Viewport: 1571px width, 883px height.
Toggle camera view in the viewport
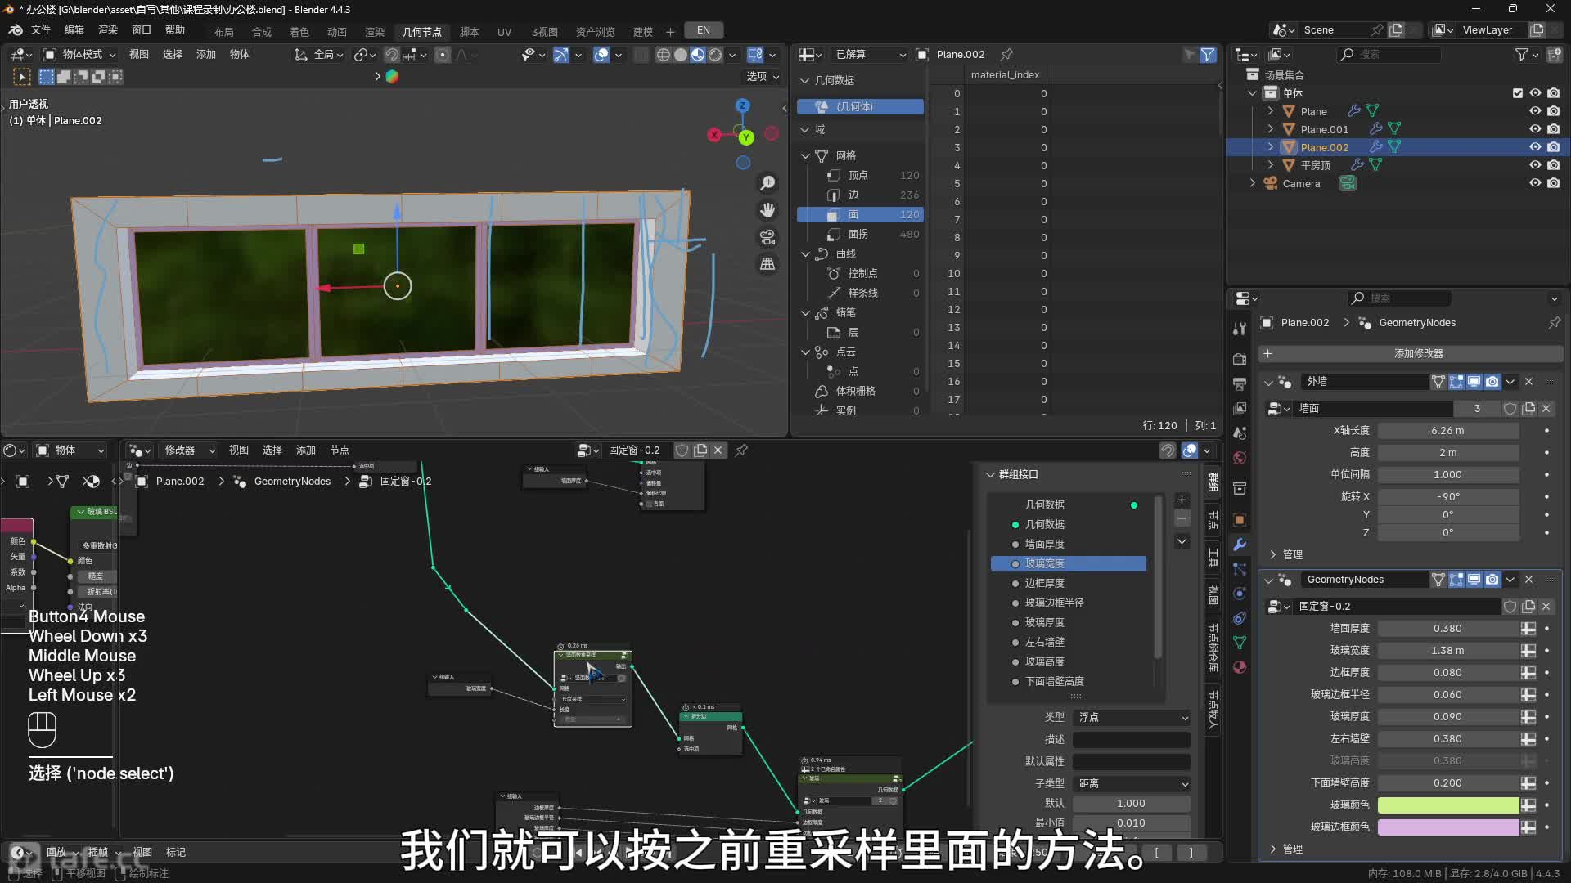[x=767, y=237]
